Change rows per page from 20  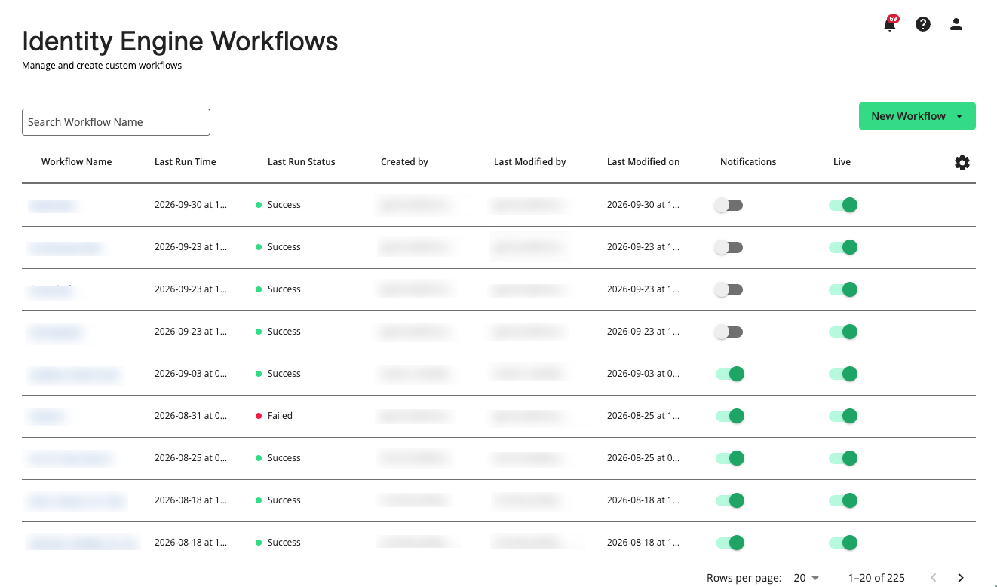pyautogui.click(x=806, y=578)
